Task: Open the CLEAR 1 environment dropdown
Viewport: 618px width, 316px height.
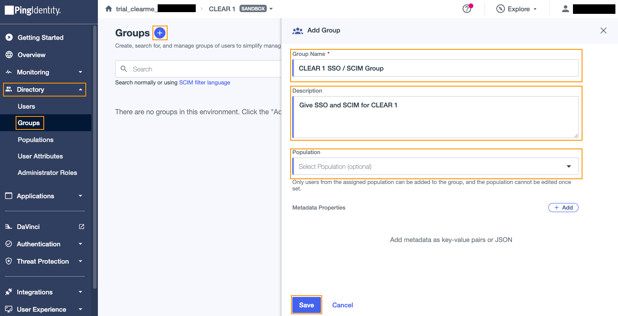Action: coord(271,9)
